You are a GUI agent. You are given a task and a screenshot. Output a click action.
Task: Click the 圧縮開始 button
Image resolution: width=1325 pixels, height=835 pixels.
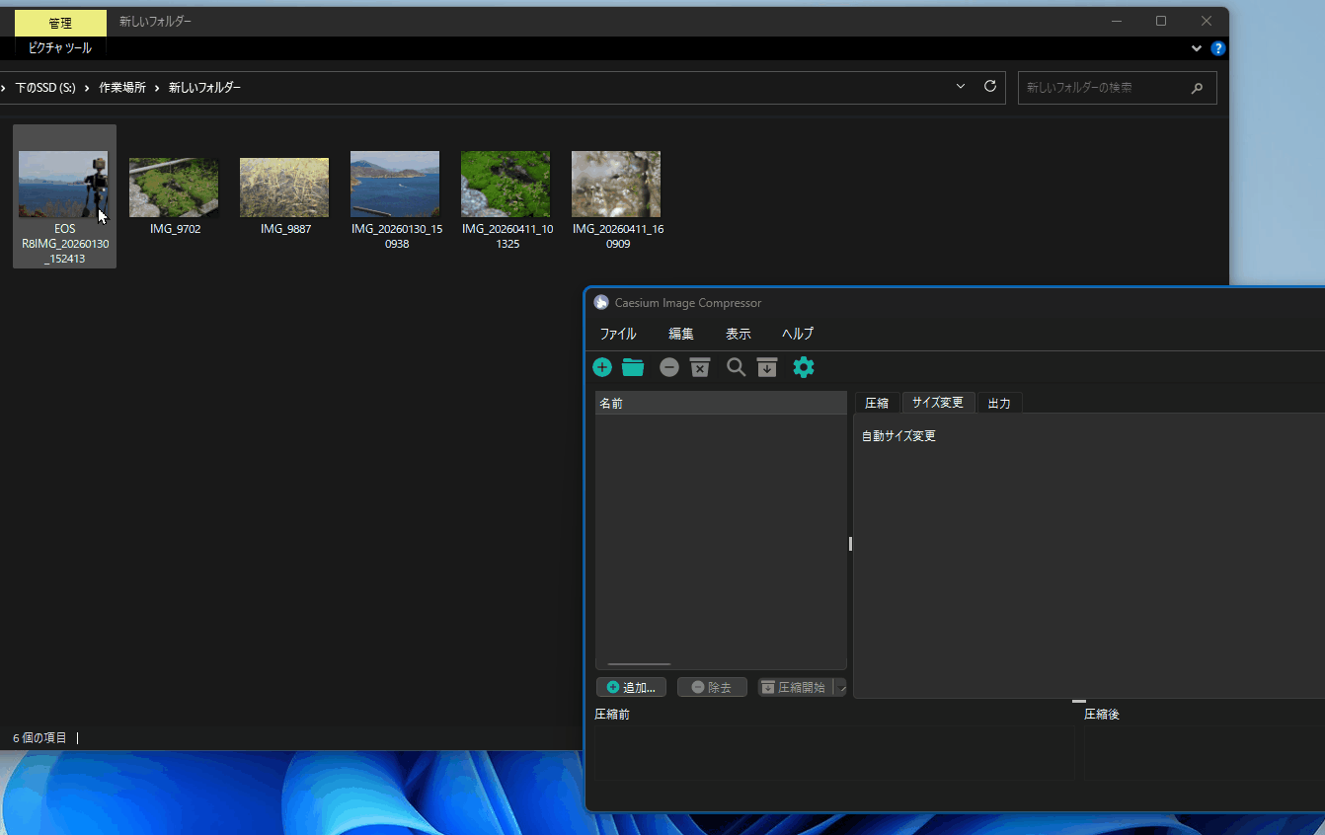point(795,687)
